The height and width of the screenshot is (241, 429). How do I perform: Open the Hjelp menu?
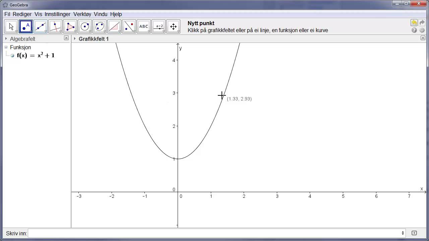pyautogui.click(x=116, y=14)
